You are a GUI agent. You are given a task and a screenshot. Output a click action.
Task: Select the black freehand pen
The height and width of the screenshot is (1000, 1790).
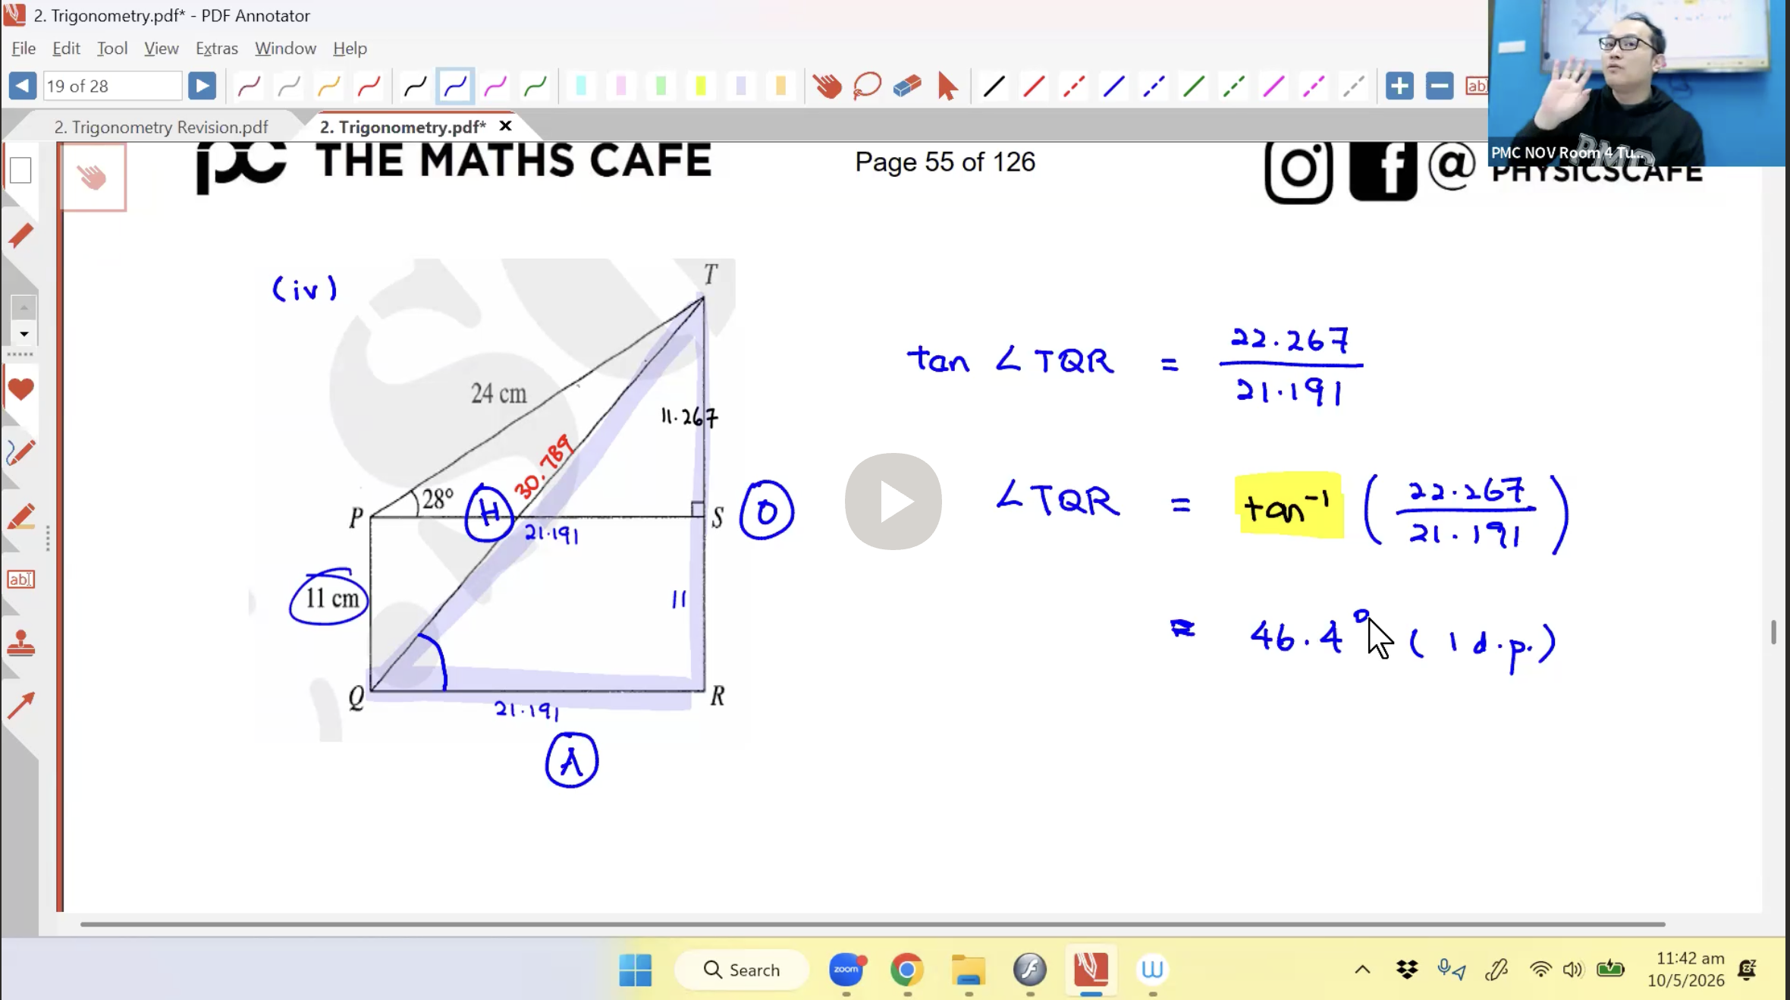415,86
